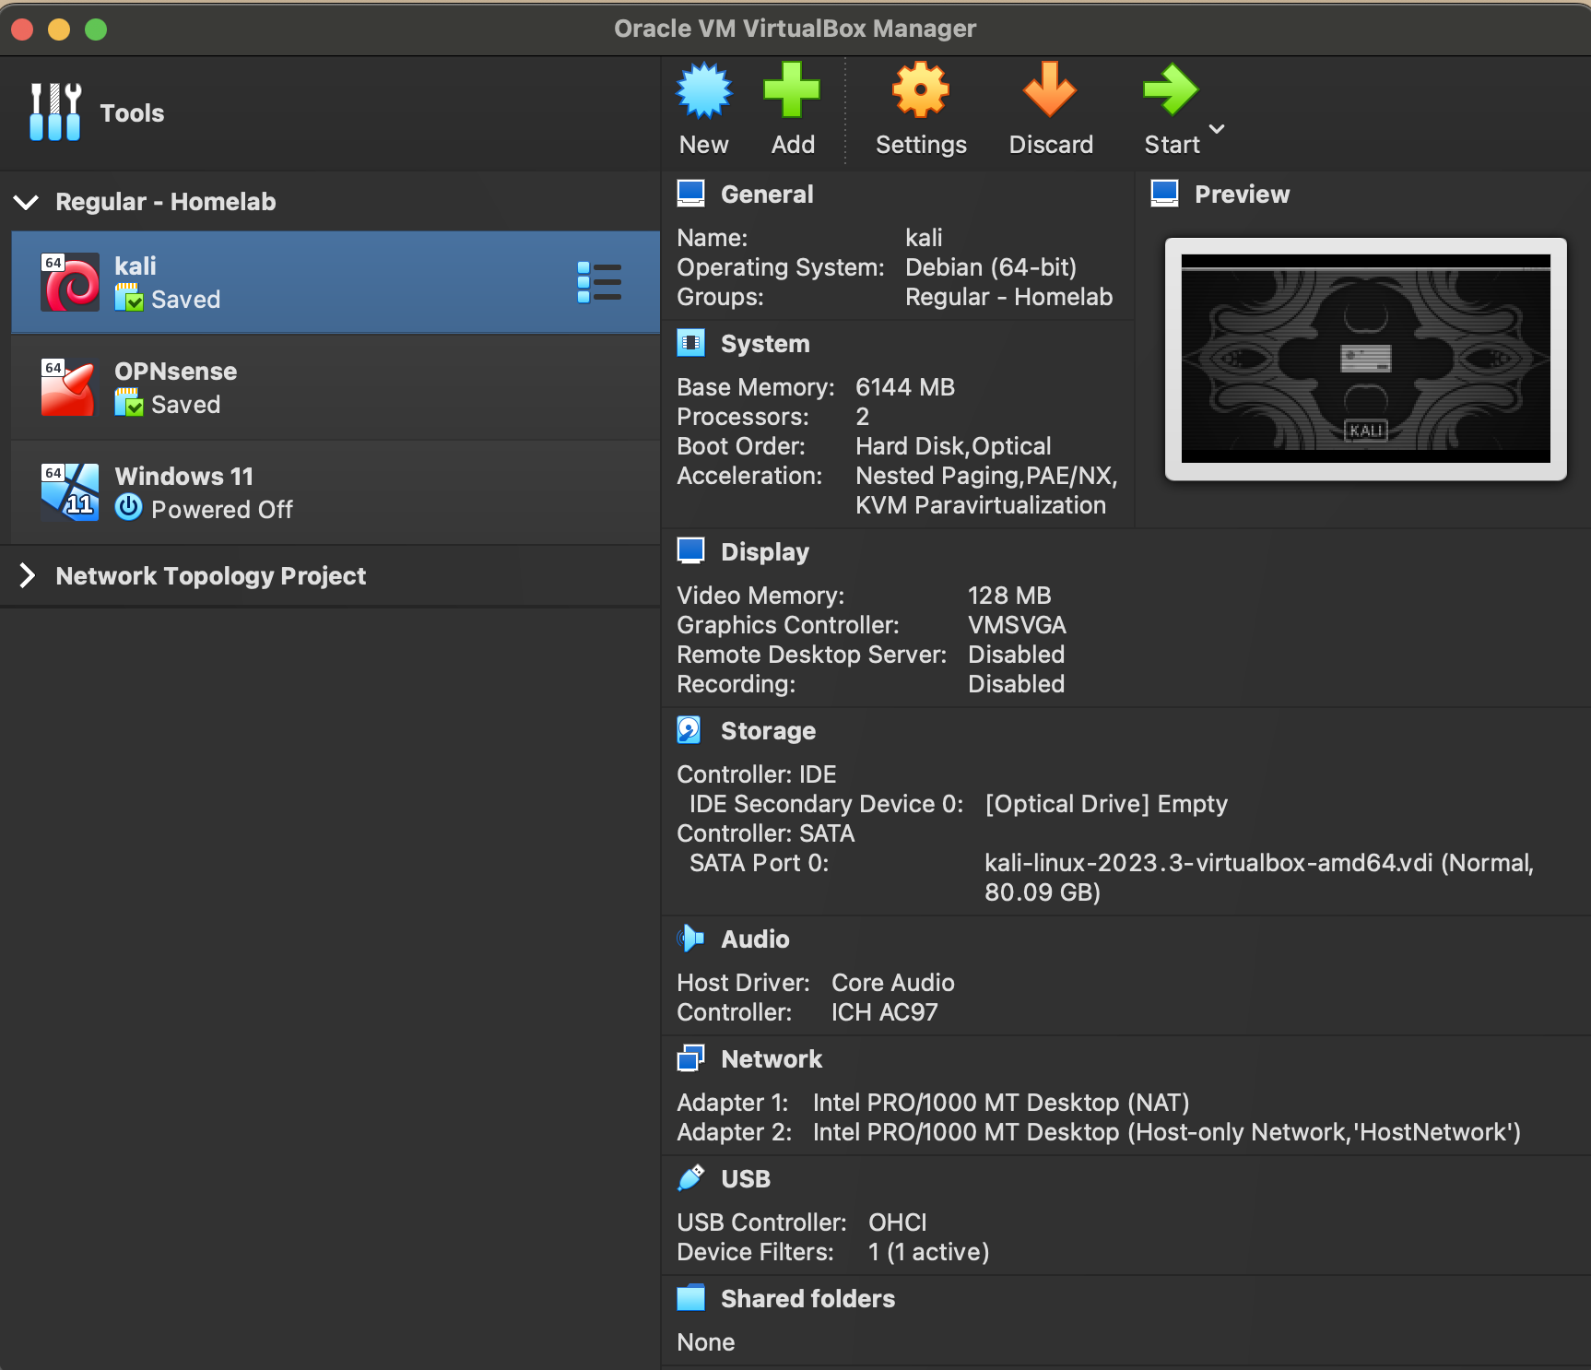1591x1370 pixels.
Task: Open the Display settings heading link
Action: point(765,552)
